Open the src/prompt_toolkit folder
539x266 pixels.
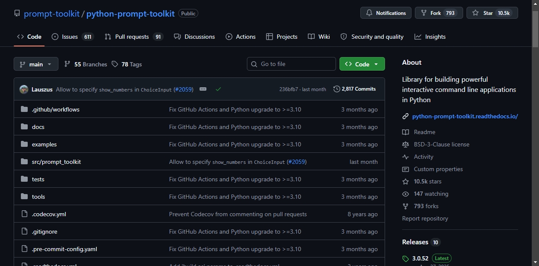[x=56, y=162]
